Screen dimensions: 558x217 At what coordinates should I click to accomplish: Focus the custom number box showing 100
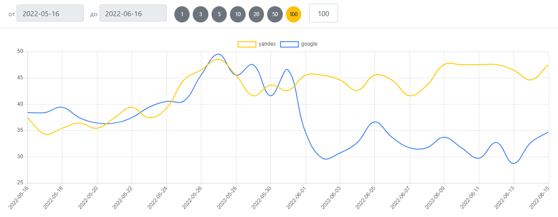[x=323, y=13]
